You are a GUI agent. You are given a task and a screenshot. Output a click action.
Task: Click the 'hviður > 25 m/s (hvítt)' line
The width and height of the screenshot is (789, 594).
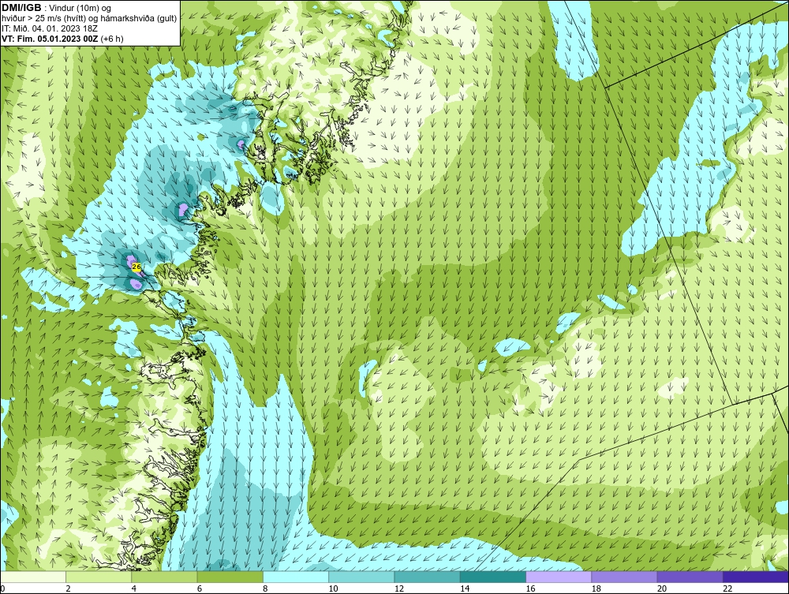pyautogui.click(x=45, y=18)
